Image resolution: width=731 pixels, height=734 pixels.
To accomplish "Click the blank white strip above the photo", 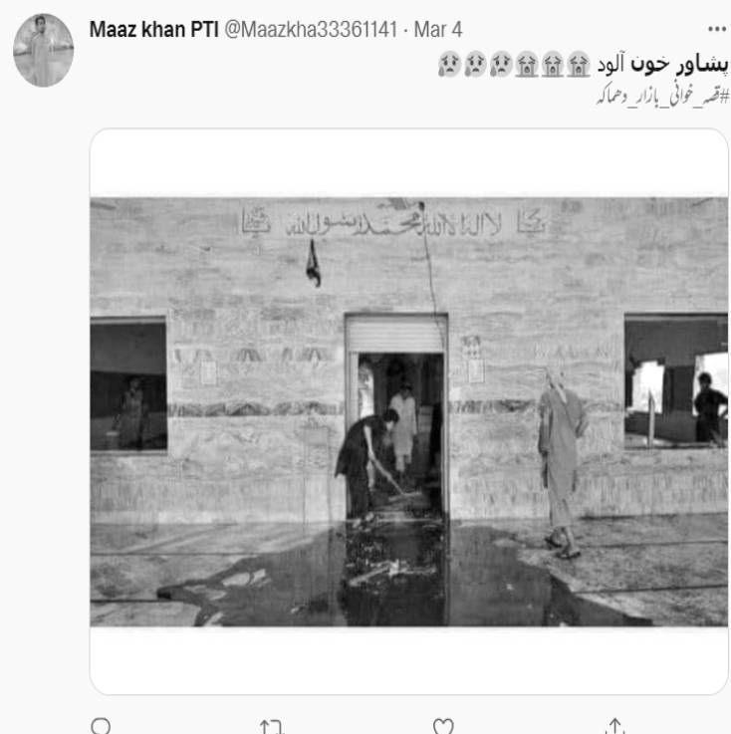I will (409, 162).
